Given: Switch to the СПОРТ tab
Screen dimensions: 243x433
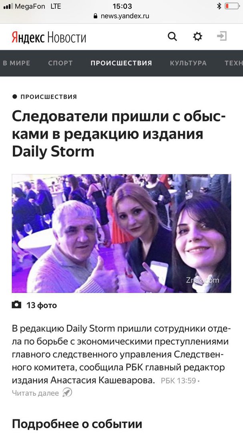Looking at the screenshot, I should [60, 63].
